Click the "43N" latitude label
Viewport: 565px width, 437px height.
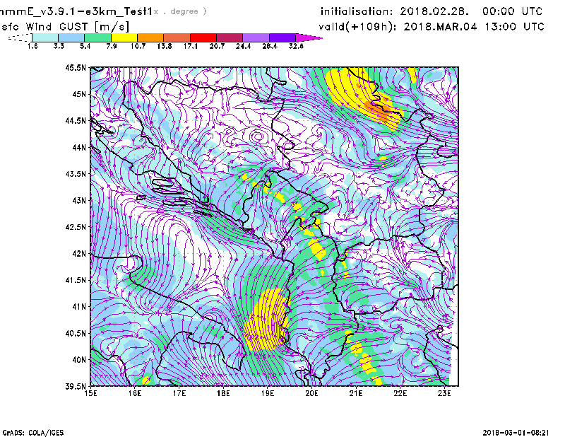tap(79, 200)
